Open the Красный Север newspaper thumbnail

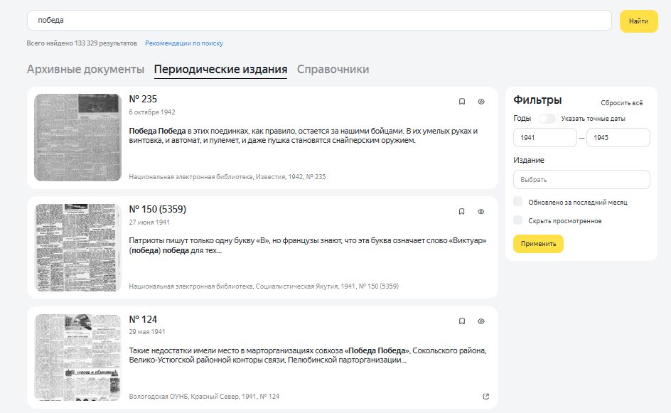click(78, 358)
